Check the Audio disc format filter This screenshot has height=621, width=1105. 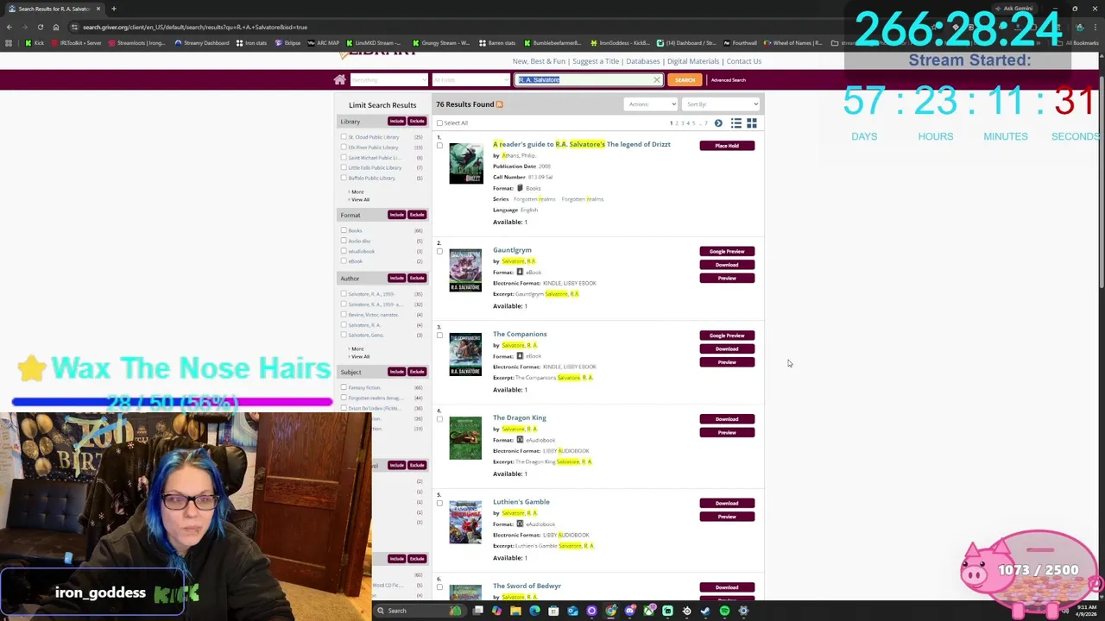coord(344,241)
